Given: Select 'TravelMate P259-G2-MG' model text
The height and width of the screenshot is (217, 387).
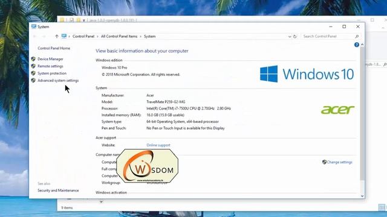Looking at the screenshot, I should coord(166,102).
